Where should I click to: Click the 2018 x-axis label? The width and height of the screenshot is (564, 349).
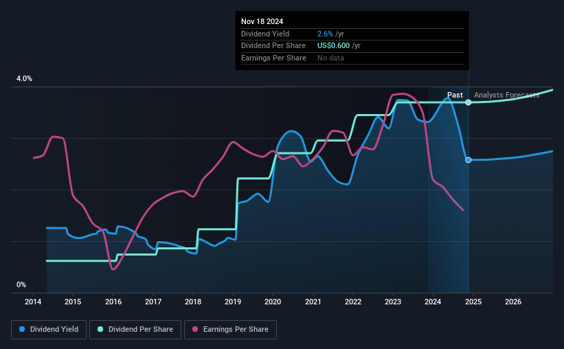tap(193, 302)
